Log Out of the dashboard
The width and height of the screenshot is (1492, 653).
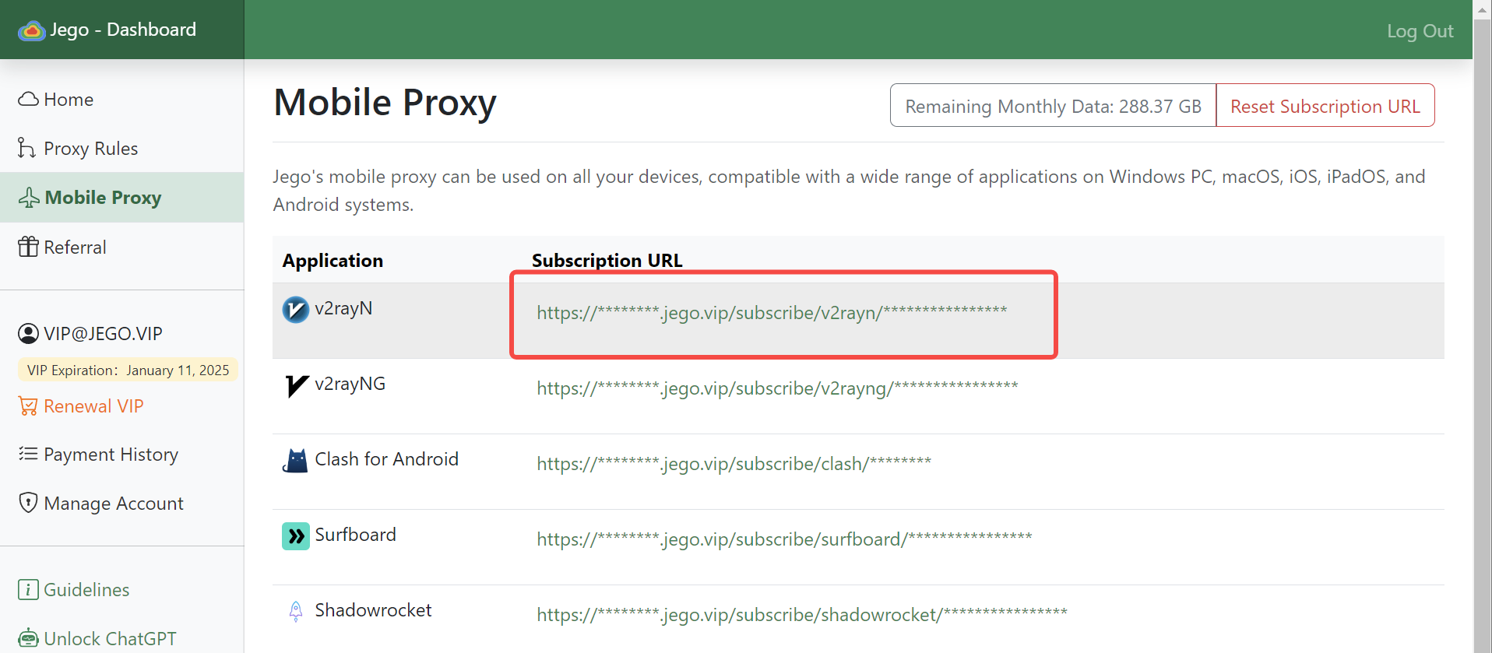pyautogui.click(x=1420, y=30)
